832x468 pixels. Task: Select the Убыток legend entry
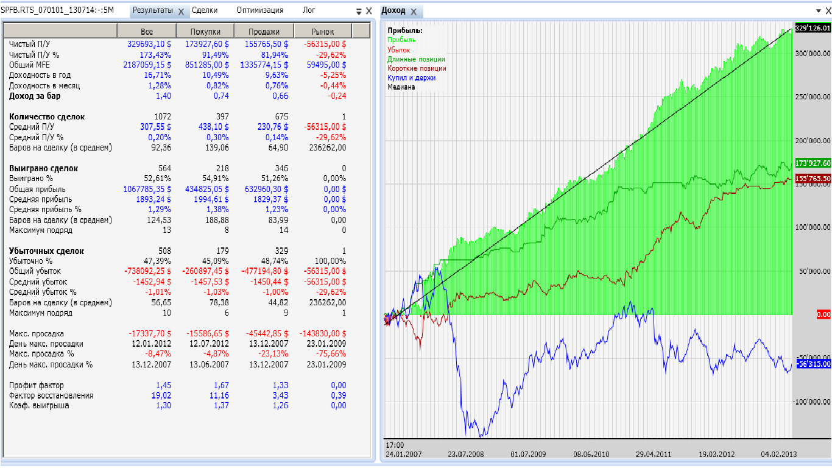click(399, 49)
